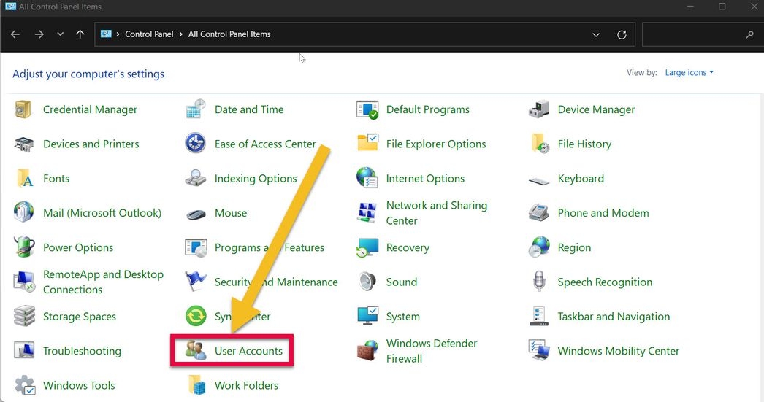Open the Sound speaker icon
This screenshot has height=402, width=764.
pyautogui.click(x=367, y=282)
